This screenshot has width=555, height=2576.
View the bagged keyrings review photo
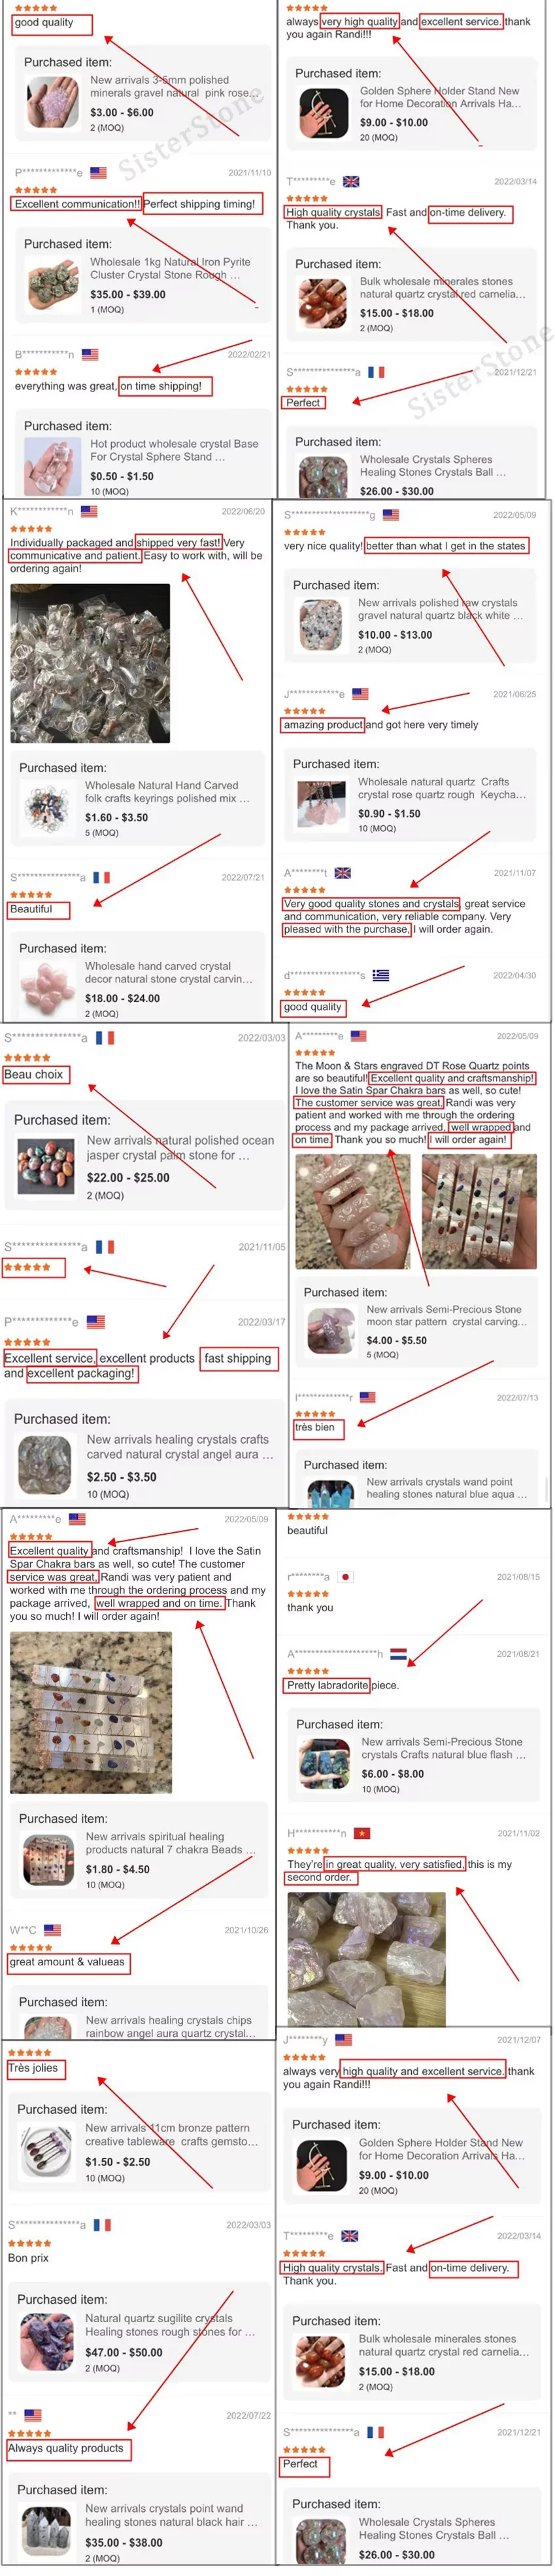click(x=90, y=662)
